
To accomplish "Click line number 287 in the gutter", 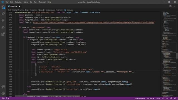I will (10, 49).
